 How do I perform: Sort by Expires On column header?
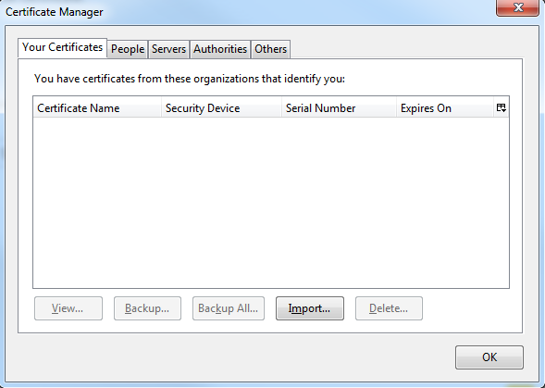tap(445, 107)
